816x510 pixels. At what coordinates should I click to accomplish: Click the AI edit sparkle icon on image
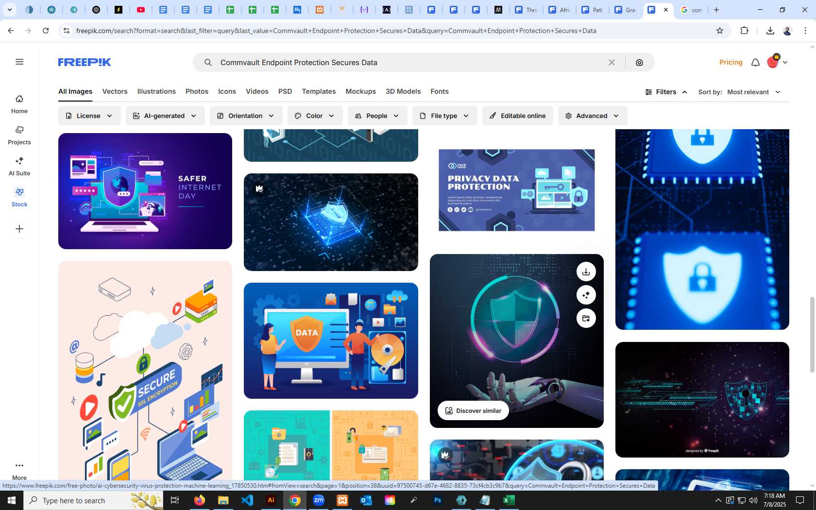(x=586, y=295)
